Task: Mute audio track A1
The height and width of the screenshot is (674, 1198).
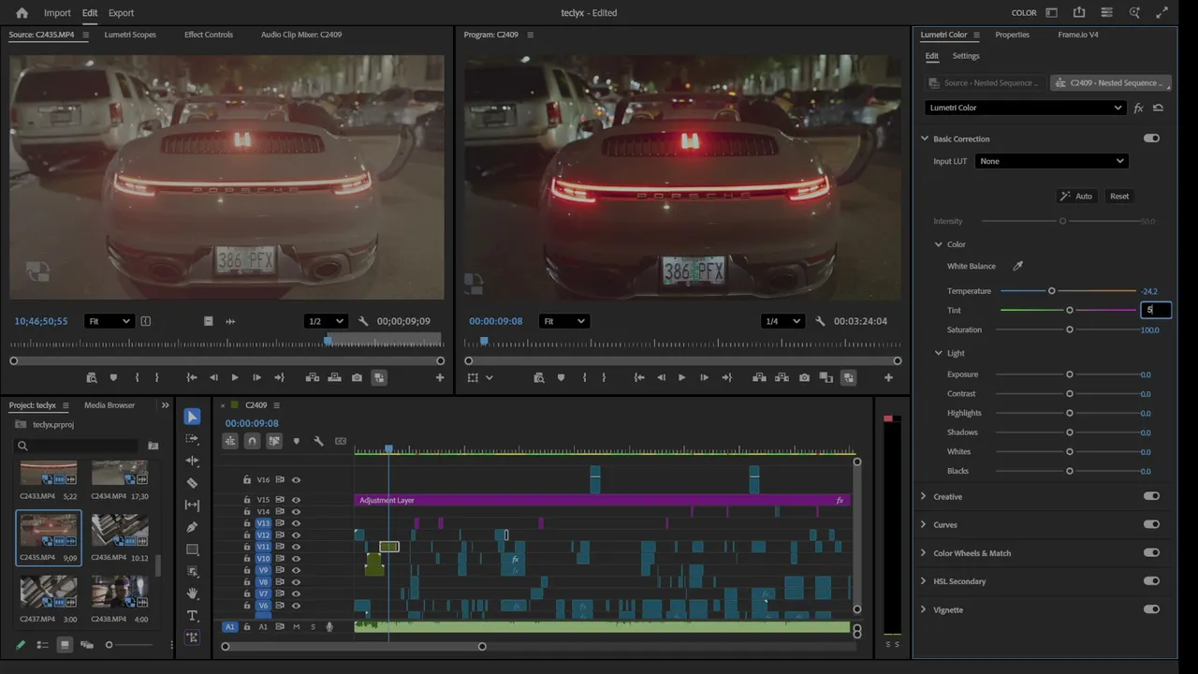Action: point(297,627)
